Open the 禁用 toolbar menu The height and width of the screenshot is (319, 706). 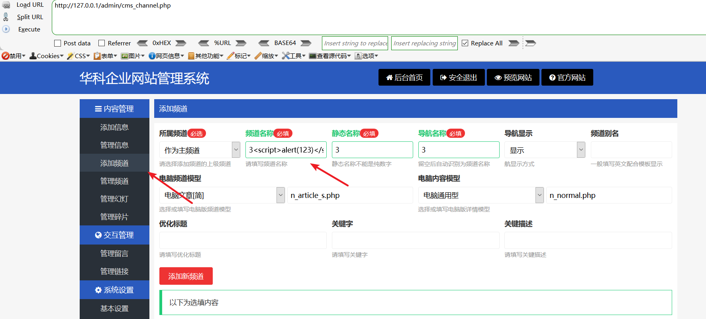tap(14, 56)
